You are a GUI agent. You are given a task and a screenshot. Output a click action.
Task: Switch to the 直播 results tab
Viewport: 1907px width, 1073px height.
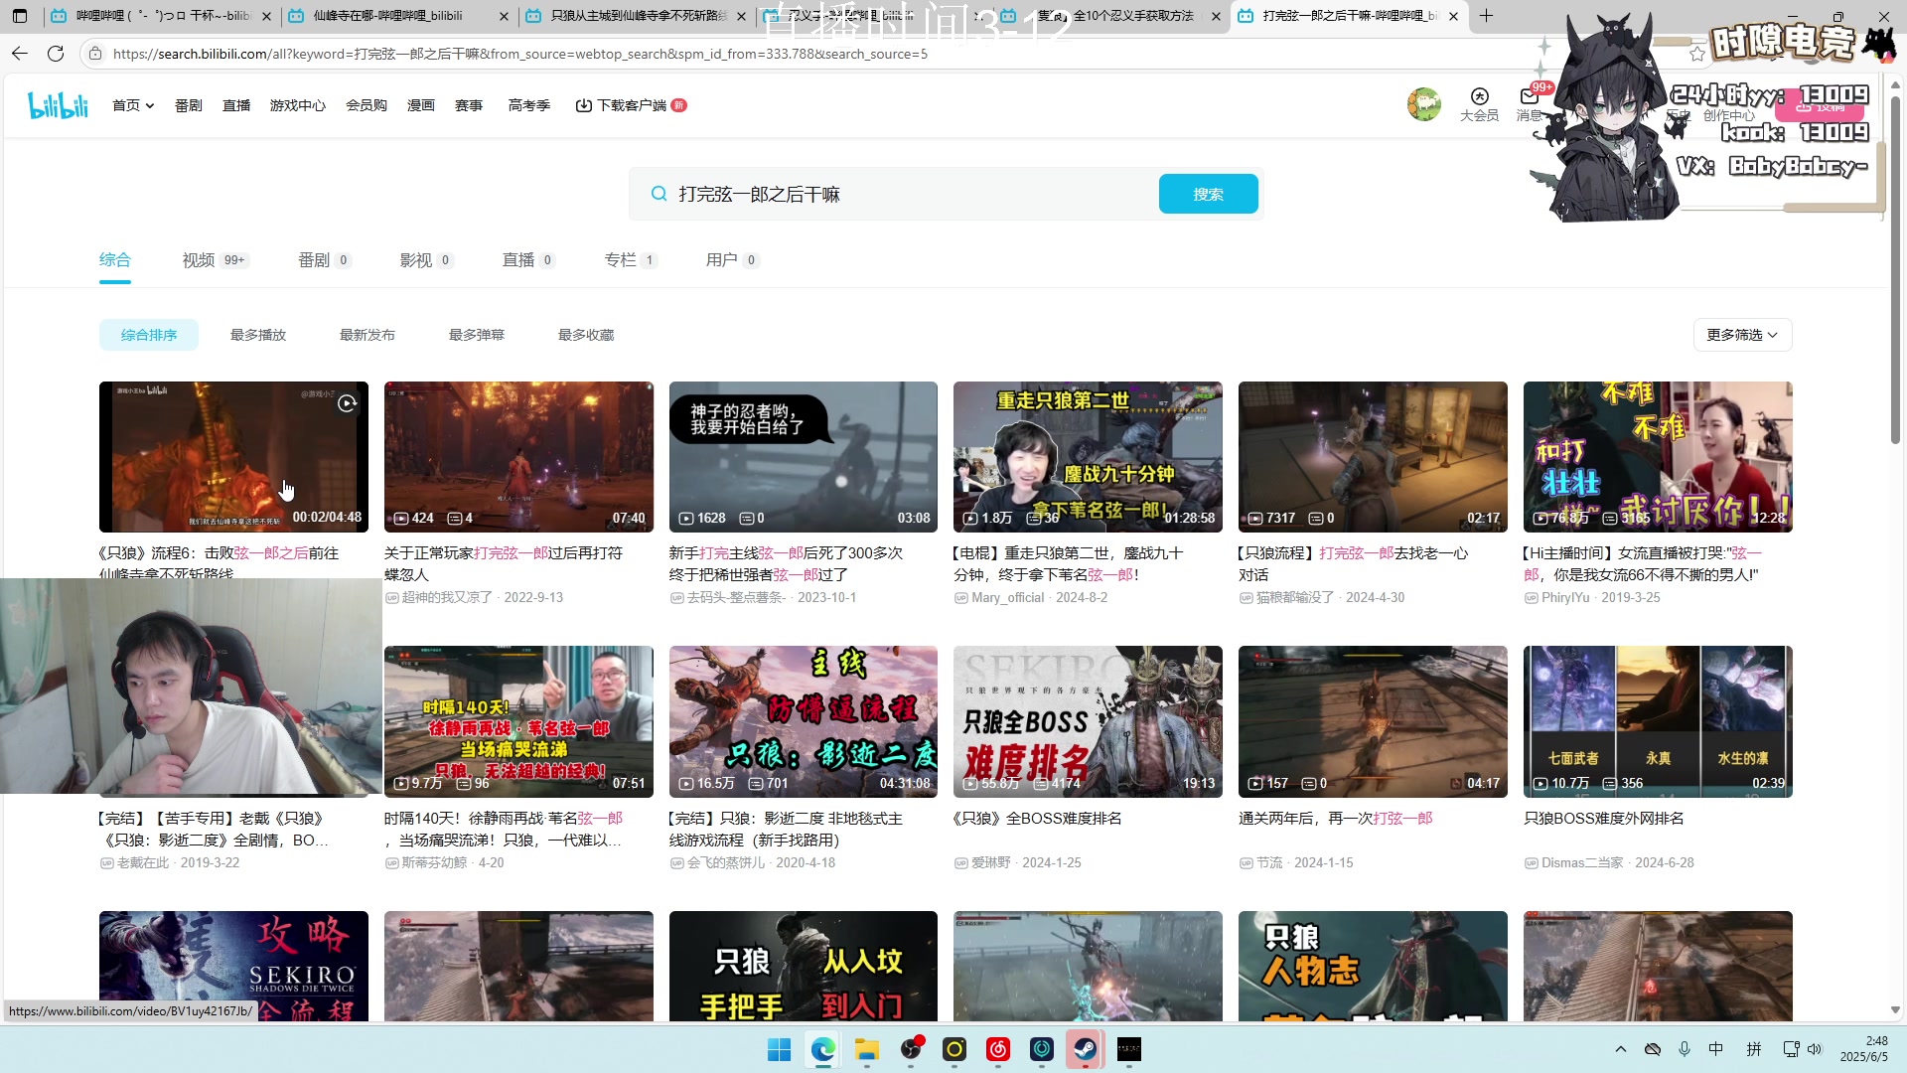(x=528, y=260)
